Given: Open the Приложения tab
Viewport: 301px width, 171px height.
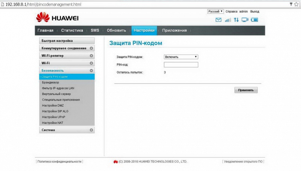Looking at the screenshot, I should pyautogui.click(x=175, y=30).
